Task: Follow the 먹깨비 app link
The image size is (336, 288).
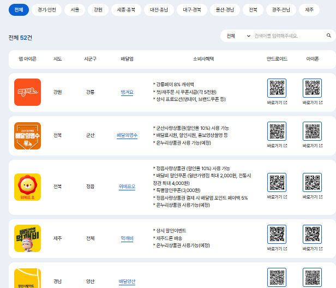Action: (127, 238)
